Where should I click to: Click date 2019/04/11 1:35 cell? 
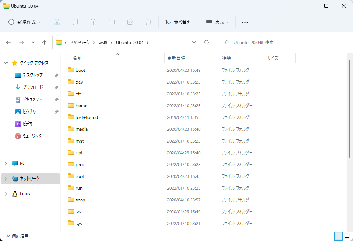[183, 117]
